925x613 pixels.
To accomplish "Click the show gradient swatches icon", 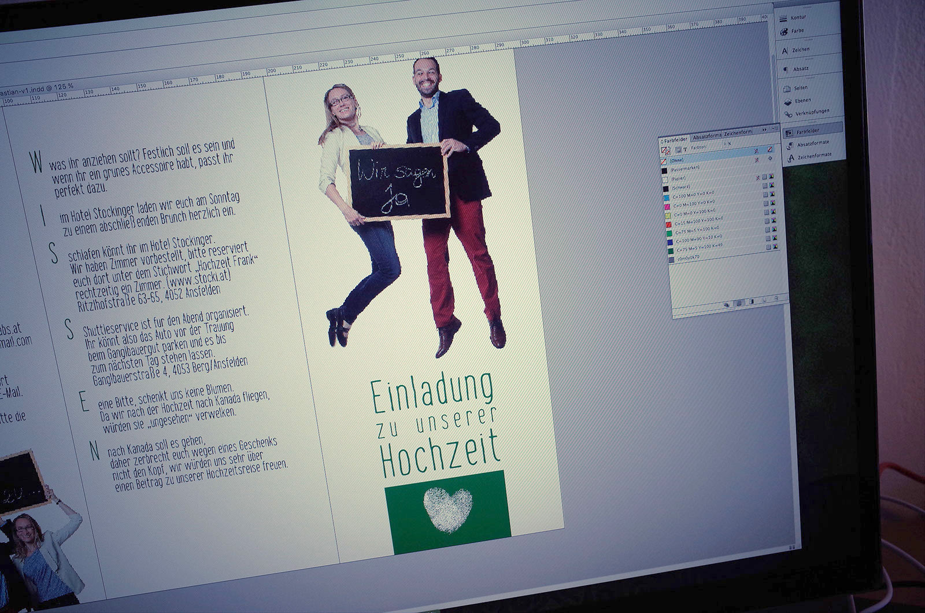I will click(x=752, y=302).
